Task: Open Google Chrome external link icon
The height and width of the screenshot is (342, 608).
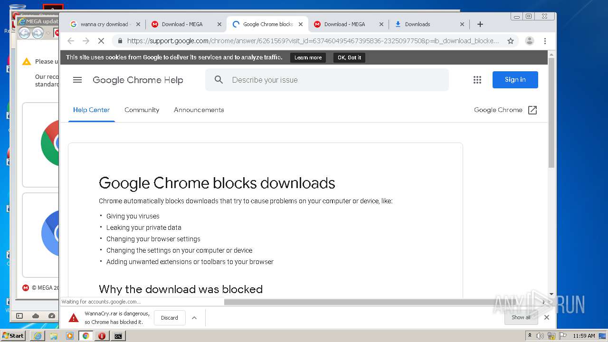Action: click(532, 110)
